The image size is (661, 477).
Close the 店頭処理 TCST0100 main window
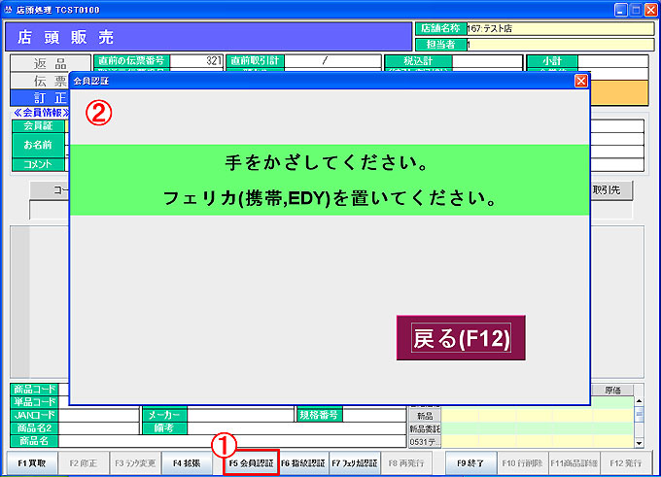coord(650,10)
